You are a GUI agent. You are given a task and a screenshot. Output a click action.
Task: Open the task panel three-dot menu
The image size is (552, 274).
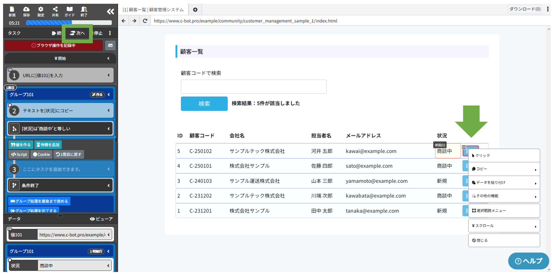click(110, 33)
